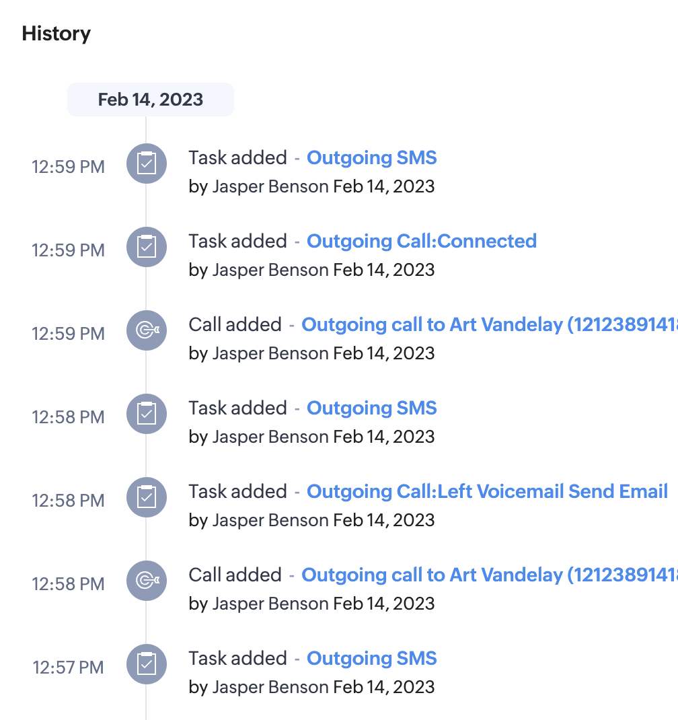Click the first 12:59 PM timestamp

[x=68, y=167]
